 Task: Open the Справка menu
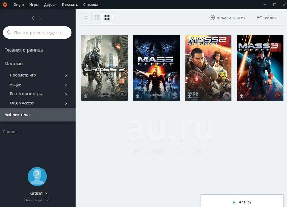90,5
